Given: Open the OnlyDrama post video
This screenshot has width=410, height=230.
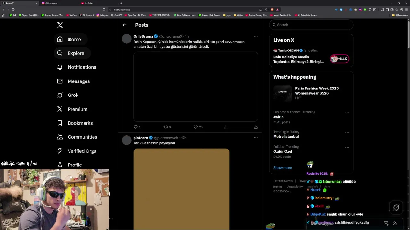Looking at the screenshot, I should 195,87.
